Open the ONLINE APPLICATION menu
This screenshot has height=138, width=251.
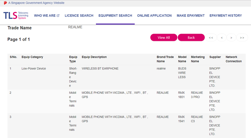pos(154,15)
